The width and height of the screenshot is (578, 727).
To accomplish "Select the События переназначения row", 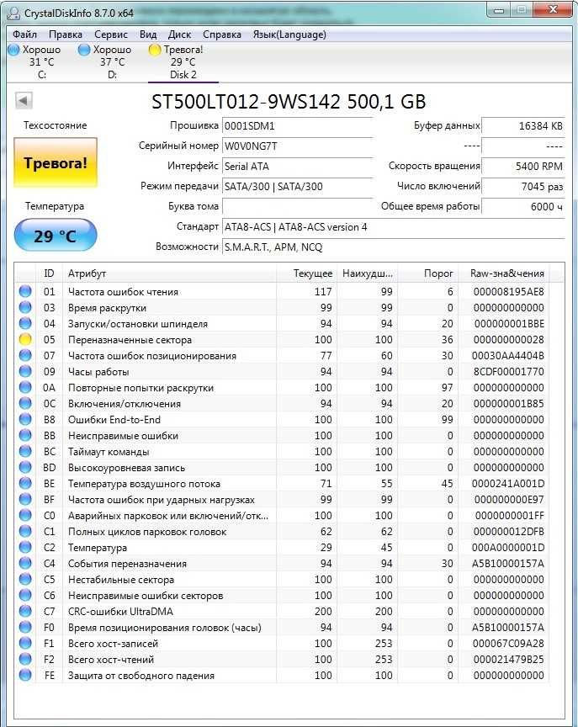I will coord(283,563).
